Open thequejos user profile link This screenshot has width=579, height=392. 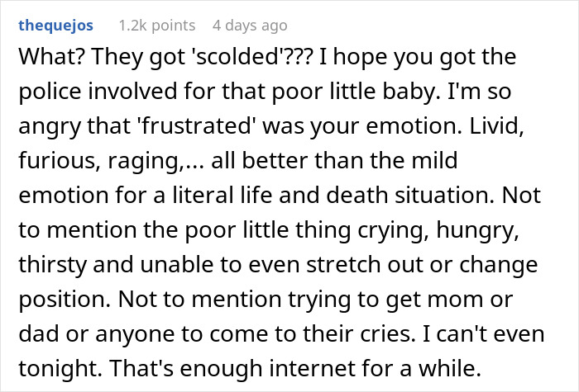(x=55, y=26)
